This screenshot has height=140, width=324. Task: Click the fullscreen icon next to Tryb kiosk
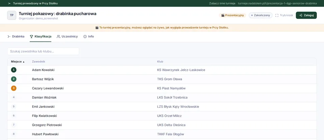tap(277, 15)
